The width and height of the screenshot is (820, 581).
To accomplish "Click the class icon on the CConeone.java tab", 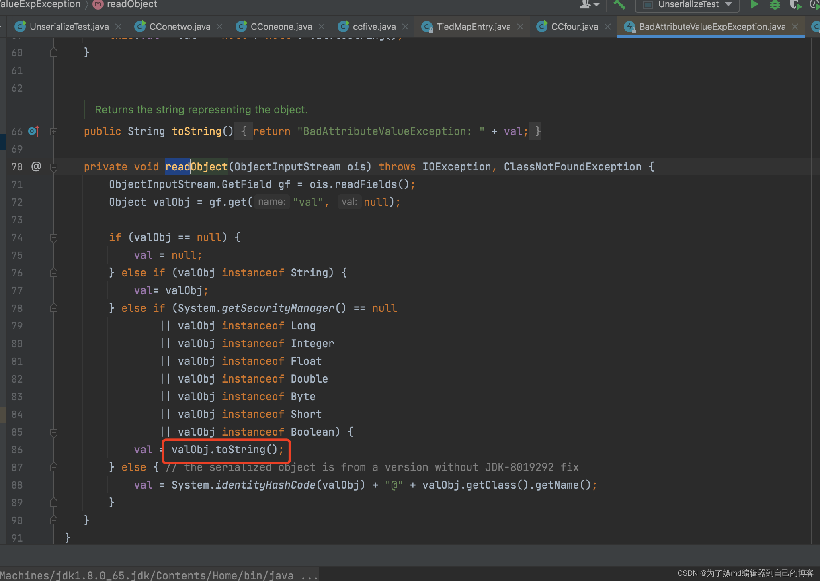I will (241, 27).
